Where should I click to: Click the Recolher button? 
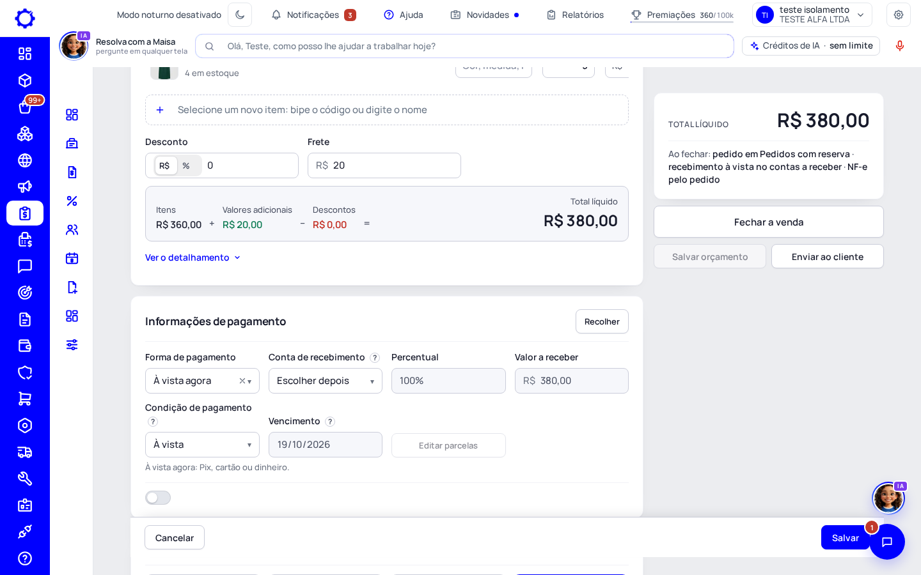602,321
